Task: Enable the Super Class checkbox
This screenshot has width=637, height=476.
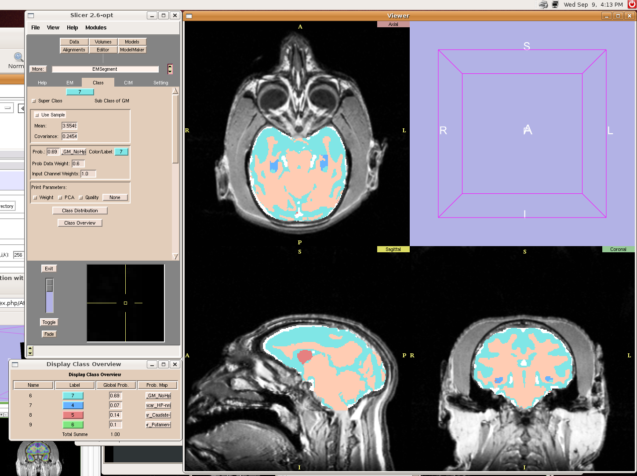Action: pos(34,101)
